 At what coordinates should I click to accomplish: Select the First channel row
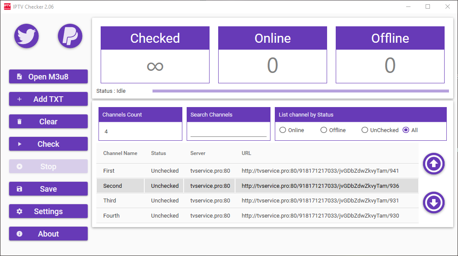coord(258,171)
